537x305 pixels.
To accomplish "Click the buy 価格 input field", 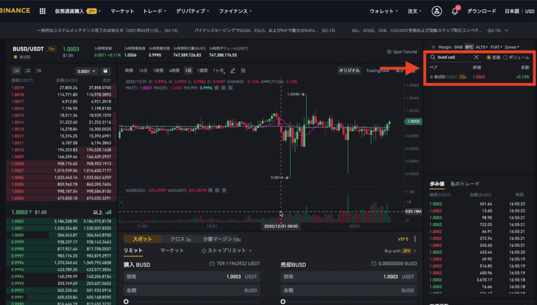I will pyautogui.click(x=191, y=277).
